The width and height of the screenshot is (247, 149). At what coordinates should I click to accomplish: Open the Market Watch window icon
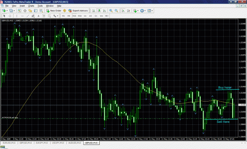19,11
